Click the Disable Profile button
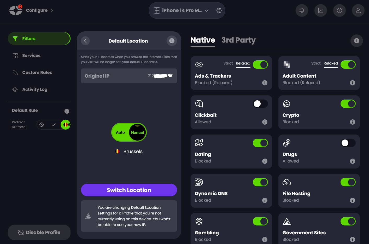The height and width of the screenshot is (244, 369). pyautogui.click(x=39, y=232)
